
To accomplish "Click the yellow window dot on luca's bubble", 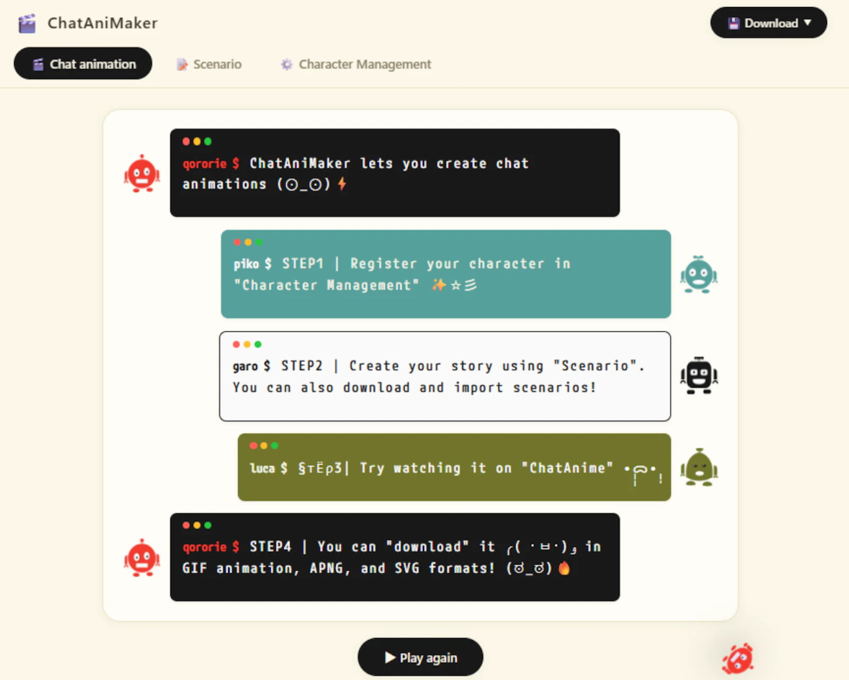I will [264, 445].
